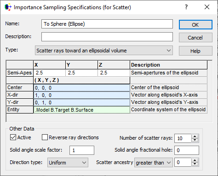218x176 pixels.
Task: Click the application icon in title bar
Action: point(8,7)
